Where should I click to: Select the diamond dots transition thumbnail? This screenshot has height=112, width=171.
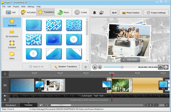coord(74,25)
